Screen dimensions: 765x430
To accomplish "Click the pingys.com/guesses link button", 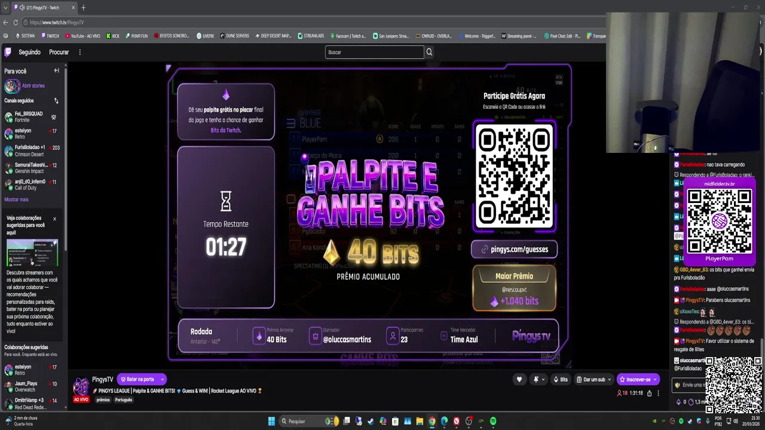I will (x=514, y=249).
